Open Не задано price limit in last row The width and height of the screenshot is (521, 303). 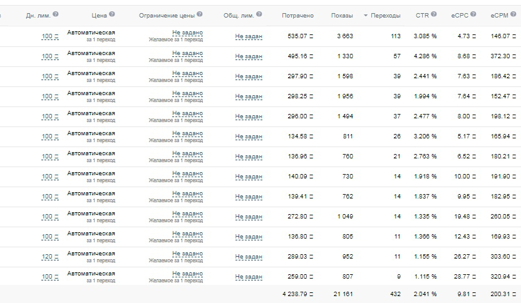(x=187, y=274)
